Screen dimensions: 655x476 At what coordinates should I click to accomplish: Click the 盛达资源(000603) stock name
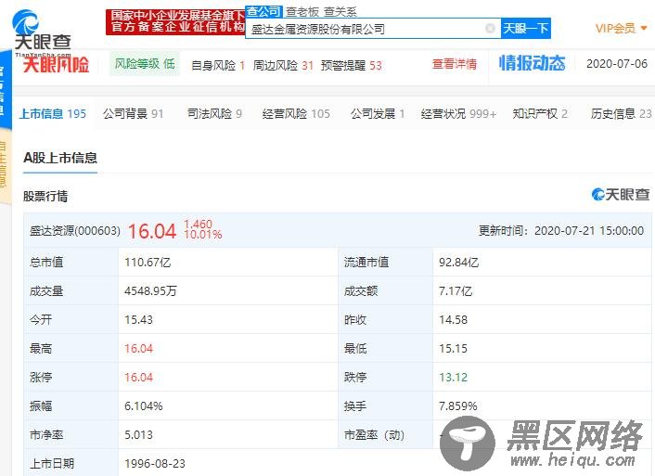coord(75,231)
